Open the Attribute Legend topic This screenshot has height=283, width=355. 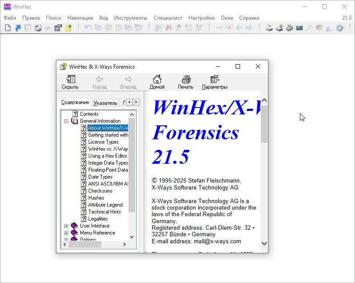105,205
